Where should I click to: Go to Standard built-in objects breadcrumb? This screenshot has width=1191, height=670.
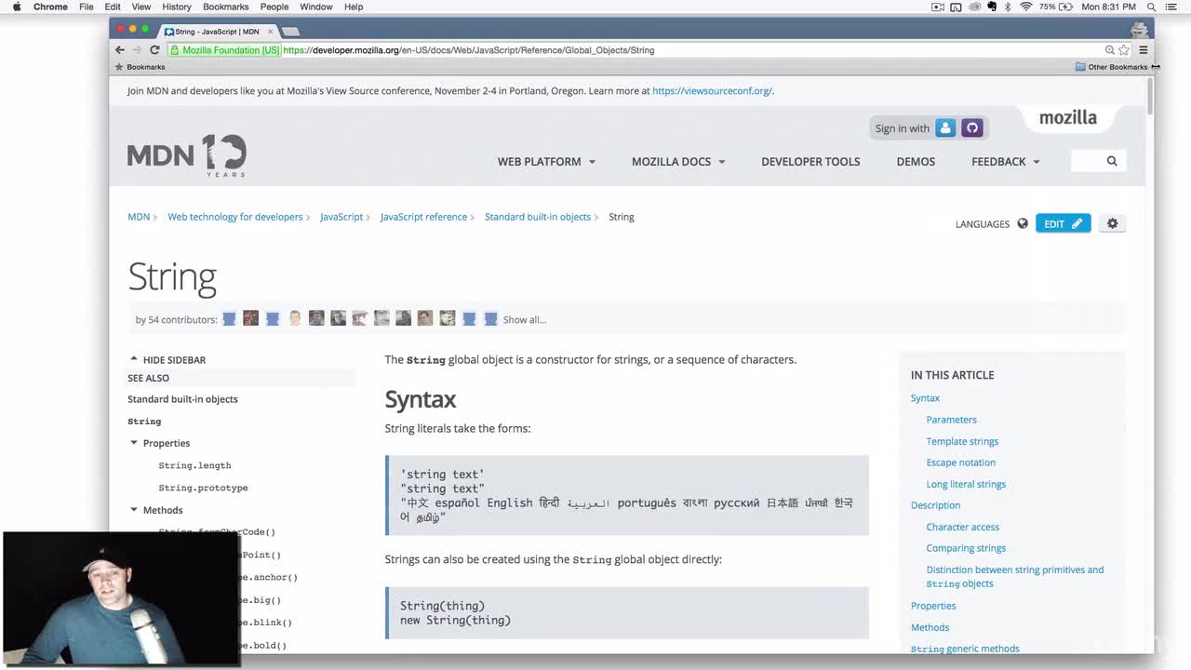538,217
